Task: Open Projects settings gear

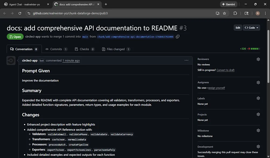Action: (x=258, y=115)
